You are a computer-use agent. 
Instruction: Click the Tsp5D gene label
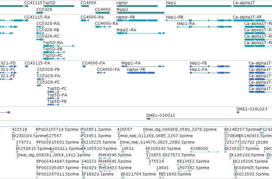click(x=49, y=3)
